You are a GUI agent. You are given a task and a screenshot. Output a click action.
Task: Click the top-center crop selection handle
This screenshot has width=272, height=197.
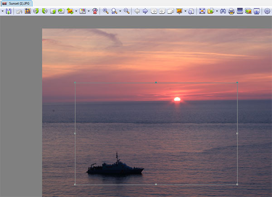click(156, 82)
